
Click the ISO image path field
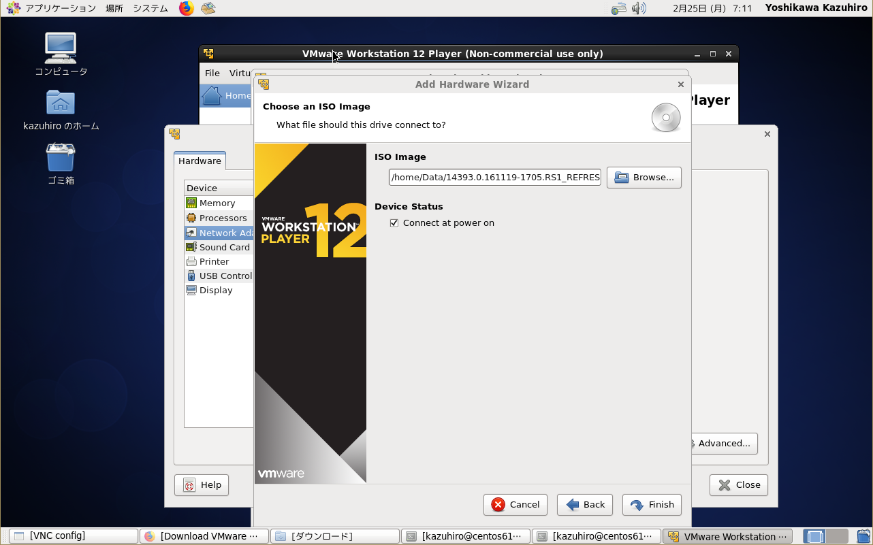pos(494,178)
